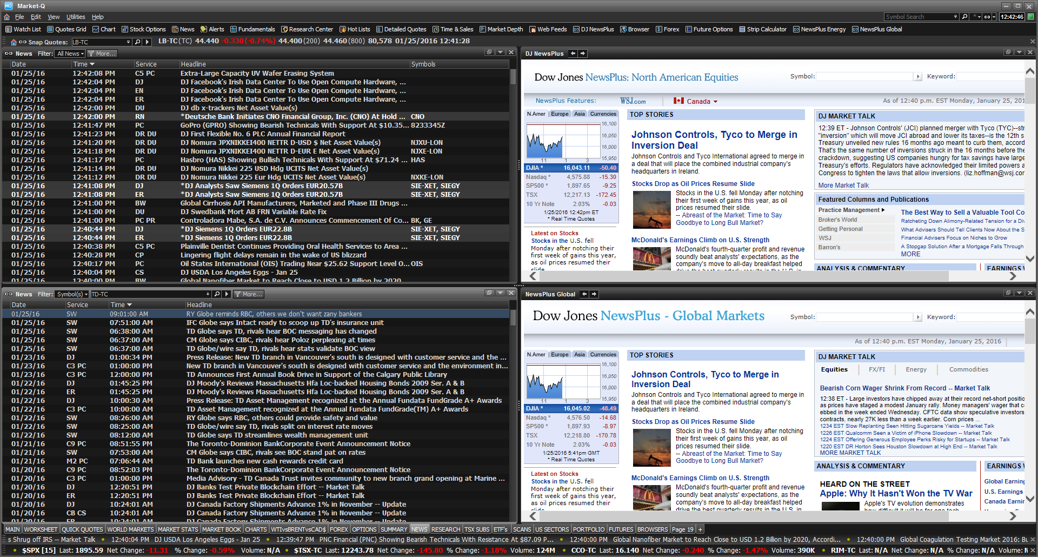Launch Stock Options from the toolbar
1038x557 pixels.
(x=143, y=29)
